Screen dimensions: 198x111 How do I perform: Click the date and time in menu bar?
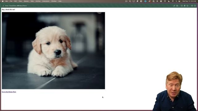click(189, 1)
